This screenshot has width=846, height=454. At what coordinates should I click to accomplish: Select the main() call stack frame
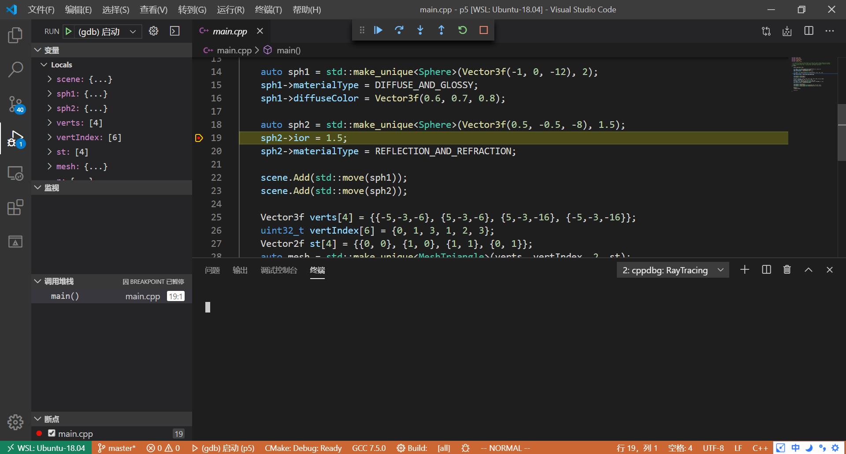112,296
